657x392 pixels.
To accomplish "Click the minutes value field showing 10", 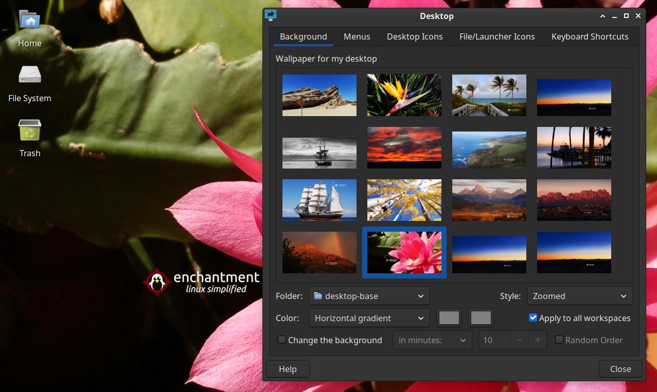I will [494, 340].
